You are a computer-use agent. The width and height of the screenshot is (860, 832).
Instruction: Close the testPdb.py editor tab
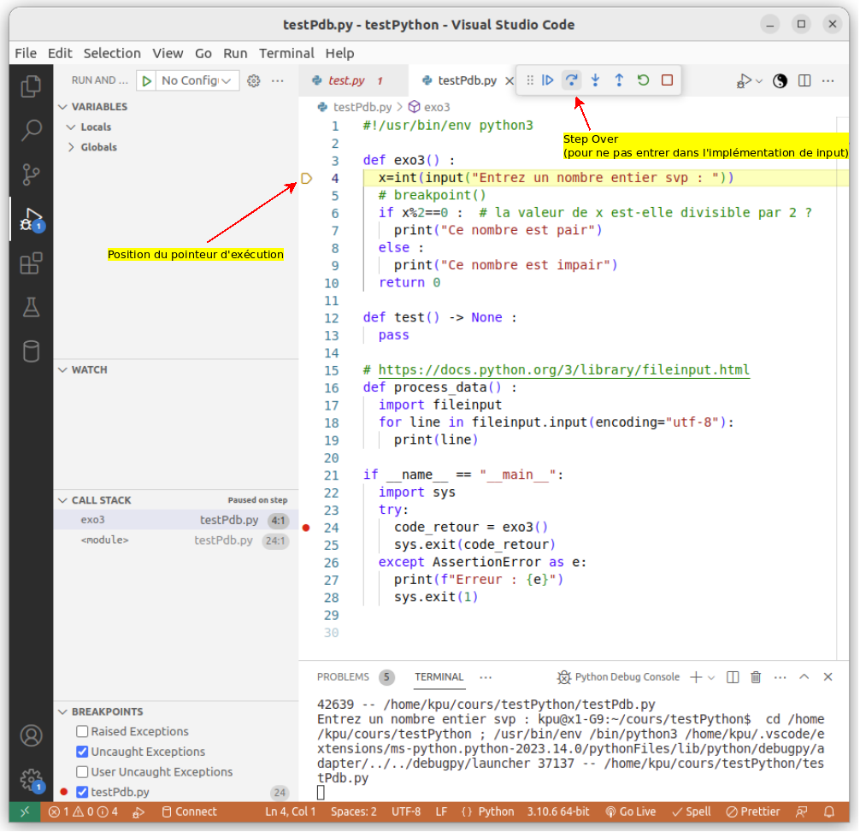pos(510,81)
